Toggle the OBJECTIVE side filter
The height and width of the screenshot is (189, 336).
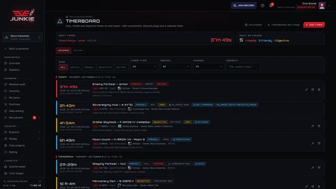point(105,67)
